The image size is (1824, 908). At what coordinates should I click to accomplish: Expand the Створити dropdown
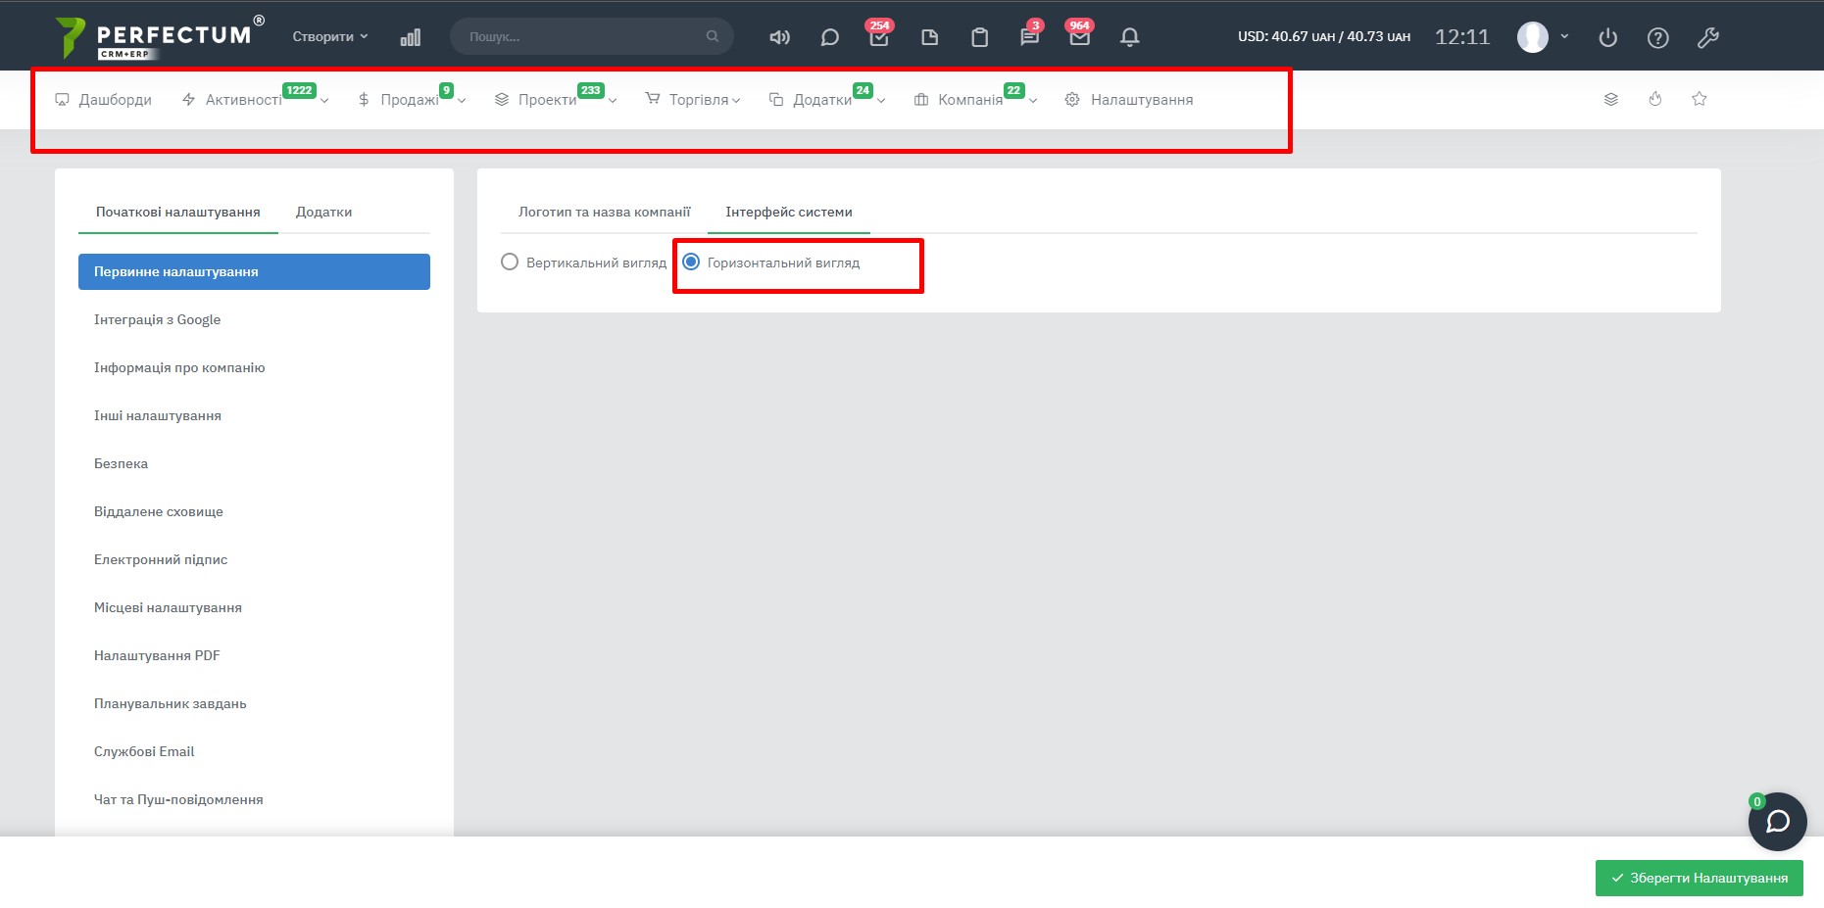click(330, 36)
